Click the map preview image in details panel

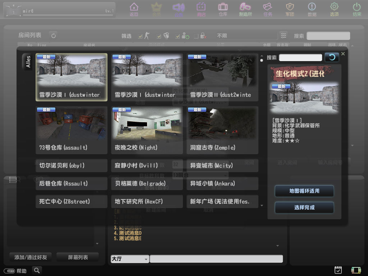[304, 98]
